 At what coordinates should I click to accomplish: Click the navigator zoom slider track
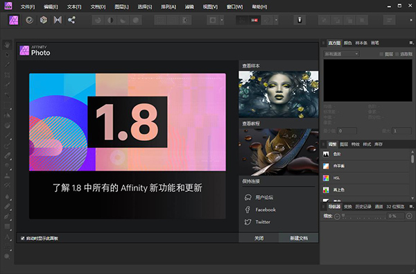point(364,216)
